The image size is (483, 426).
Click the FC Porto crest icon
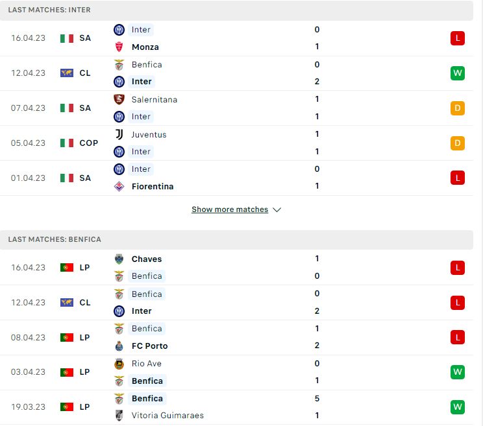point(119,346)
